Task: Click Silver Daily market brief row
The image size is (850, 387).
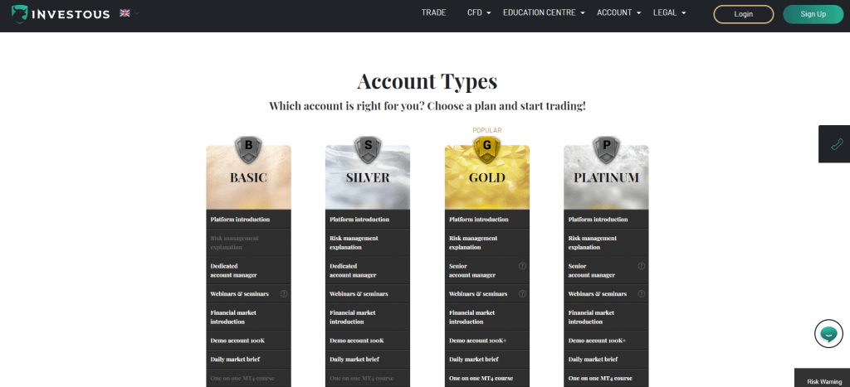Action: tap(368, 360)
